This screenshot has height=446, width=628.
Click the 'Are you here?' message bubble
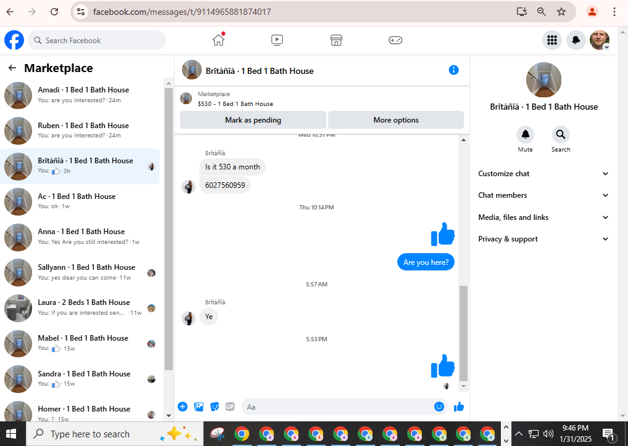click(x=426, y=262)
